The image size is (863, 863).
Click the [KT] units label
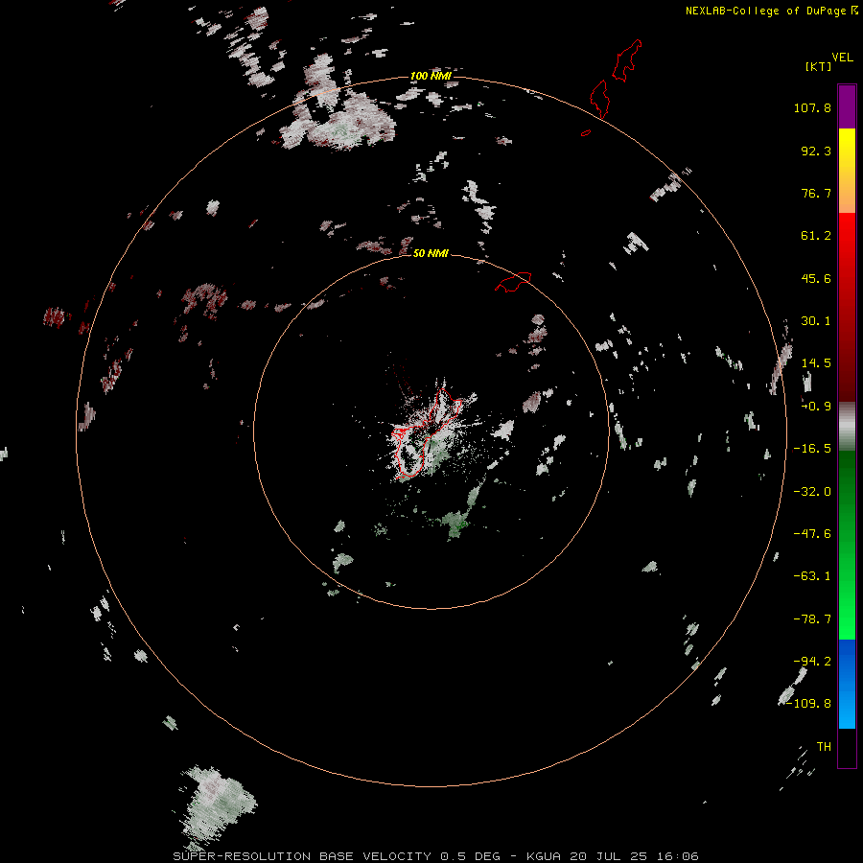(x=818, y=66)
